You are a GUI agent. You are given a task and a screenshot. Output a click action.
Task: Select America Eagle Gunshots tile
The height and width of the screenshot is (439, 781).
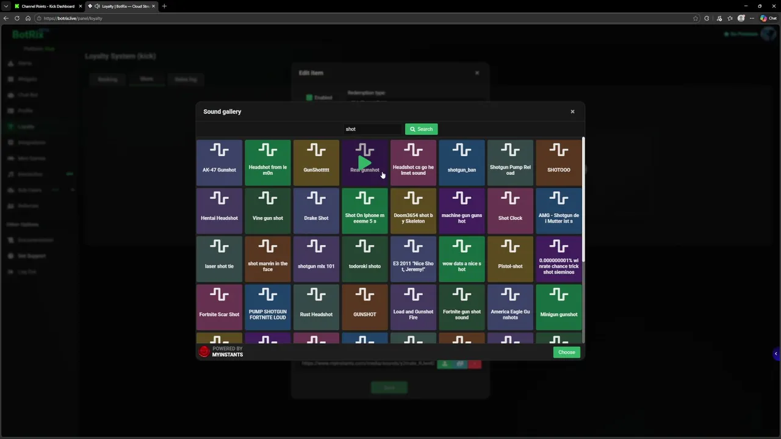tap(510, 307)
